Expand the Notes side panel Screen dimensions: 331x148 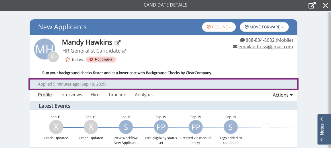coord(324,129)
